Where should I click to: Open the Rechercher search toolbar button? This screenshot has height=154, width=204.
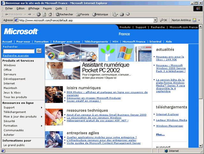point(64,14)
